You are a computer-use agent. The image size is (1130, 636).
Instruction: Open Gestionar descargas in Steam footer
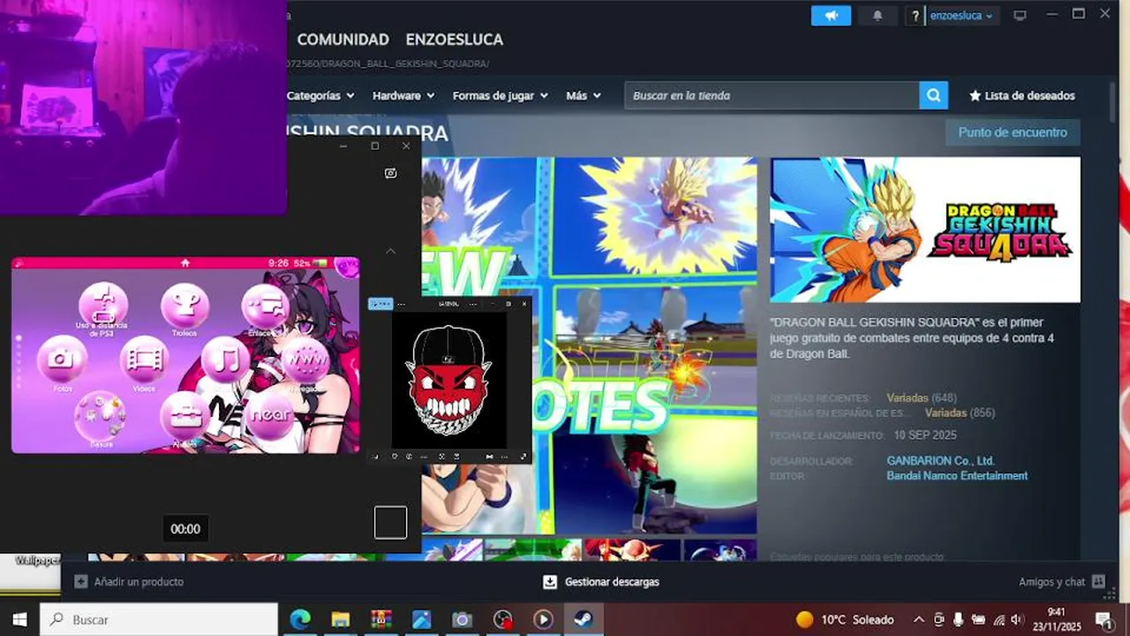[601, 582]
